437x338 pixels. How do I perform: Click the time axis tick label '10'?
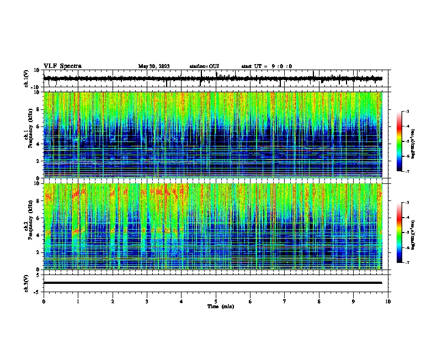tap(388, 302)
